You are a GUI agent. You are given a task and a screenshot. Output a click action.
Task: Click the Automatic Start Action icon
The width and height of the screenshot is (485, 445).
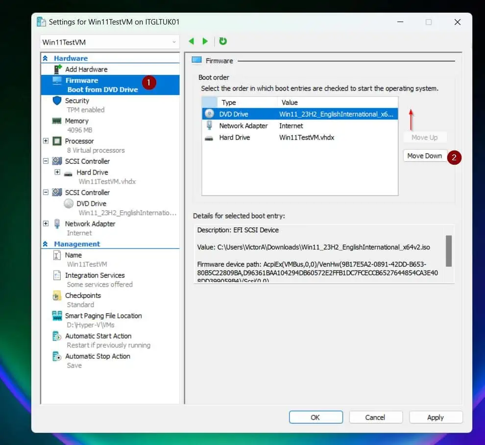pyautogui.click(x=57, y=336)
